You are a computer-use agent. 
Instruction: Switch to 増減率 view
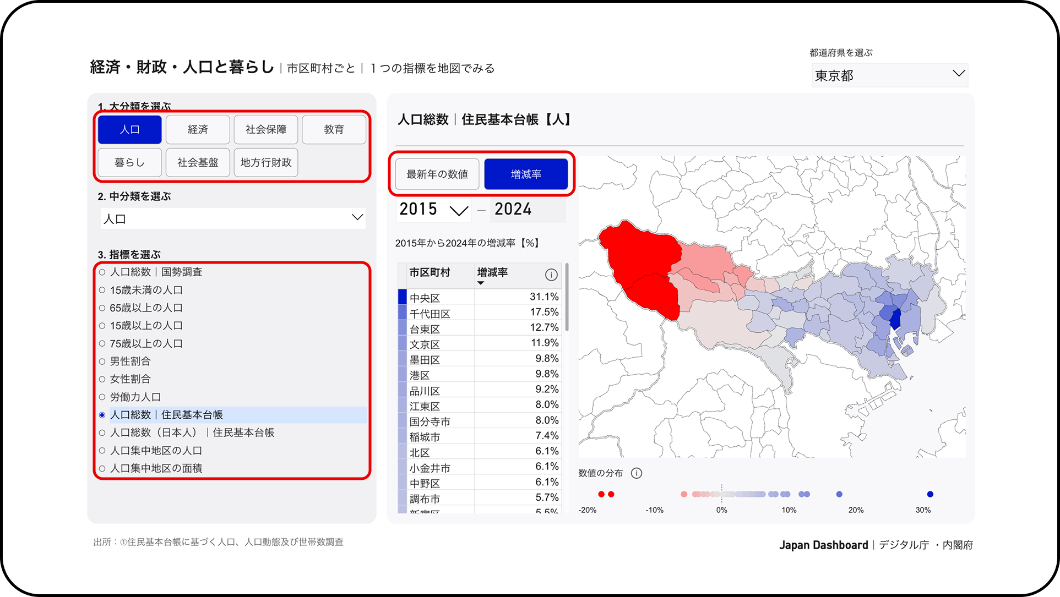pyautogui.click(x=526, y=174)
